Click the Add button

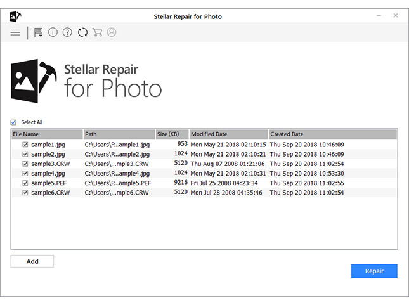[x=32, y=261]
